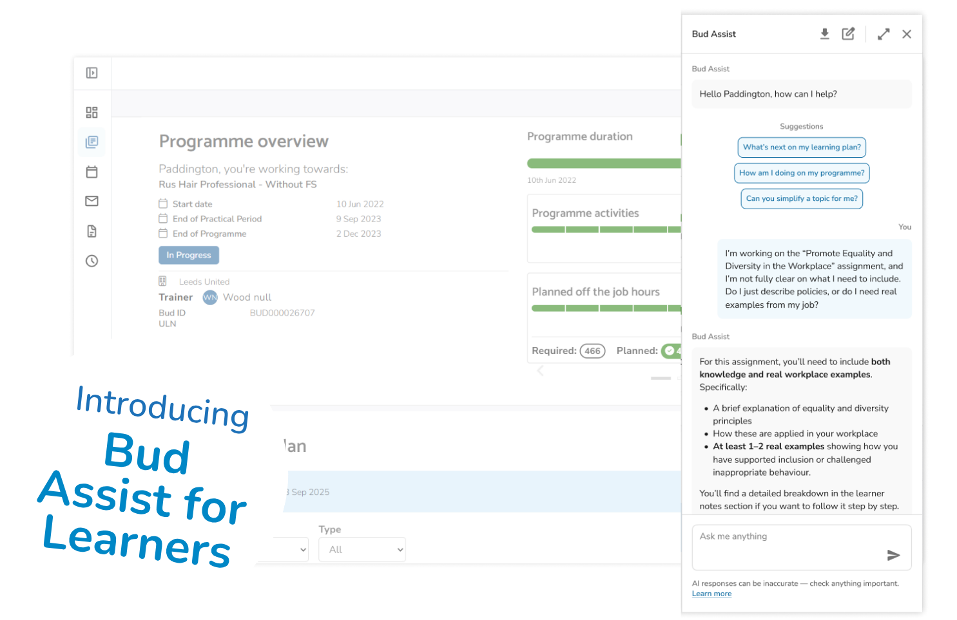Click the previous carousel chevron
The height and width of the screenshot is (620, 957).
[x=540, y=371]
